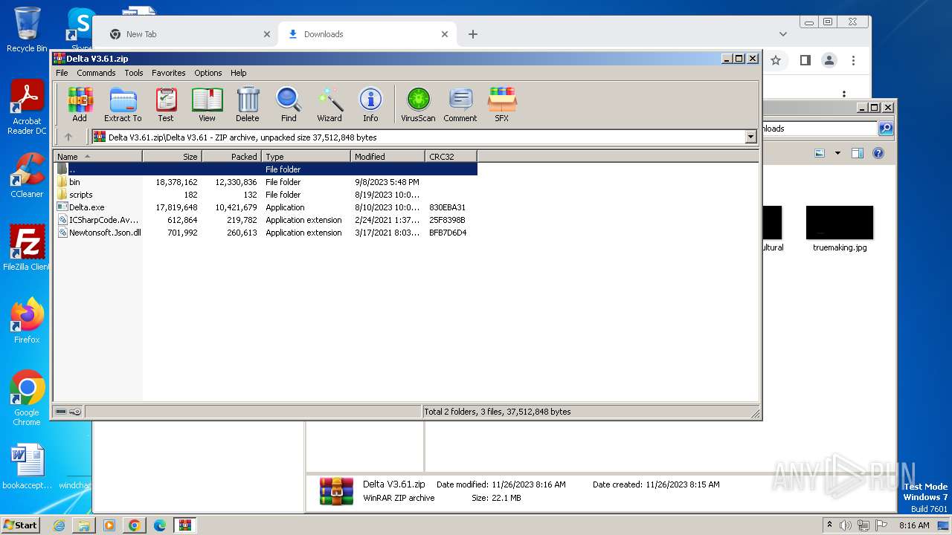Image resolution: width=952 pixels, height=535 pixels.
Task: Toggle Chrome side panel
Action: (805, 60)
